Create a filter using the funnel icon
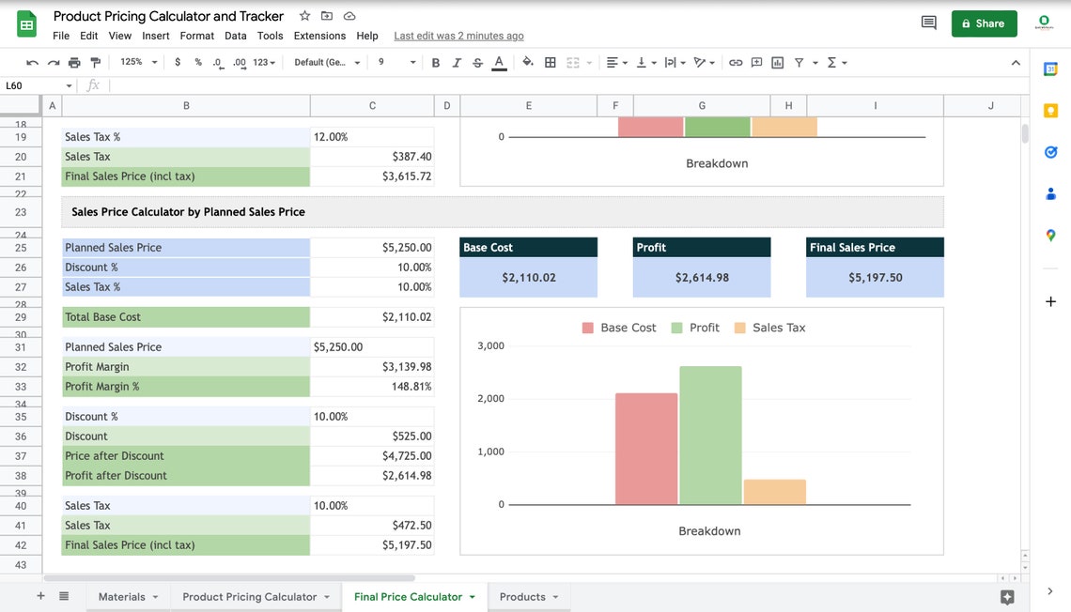This screenshot has height=612, width=1071. pos(799,62)
